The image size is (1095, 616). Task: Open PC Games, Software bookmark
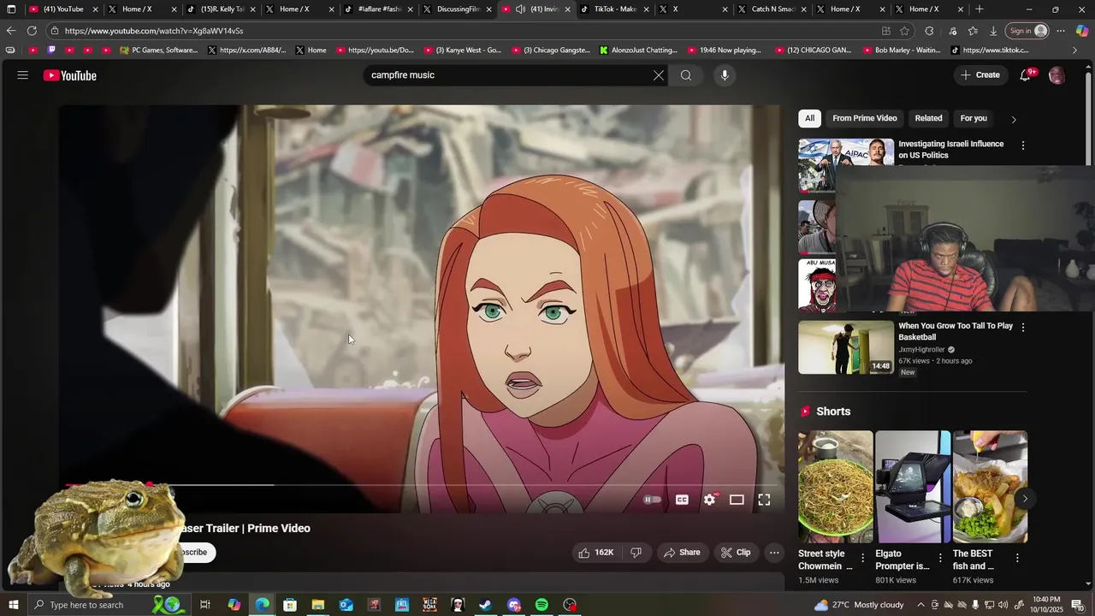click(159, 50)
